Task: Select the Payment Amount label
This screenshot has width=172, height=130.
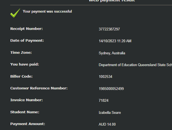Action: coord(28,124)
